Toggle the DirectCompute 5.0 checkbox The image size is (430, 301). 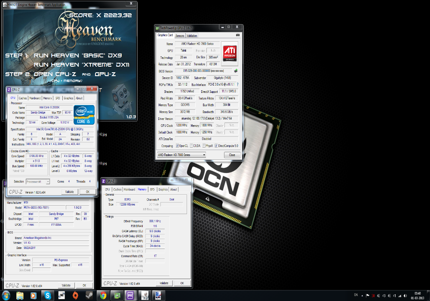[216, 146]
